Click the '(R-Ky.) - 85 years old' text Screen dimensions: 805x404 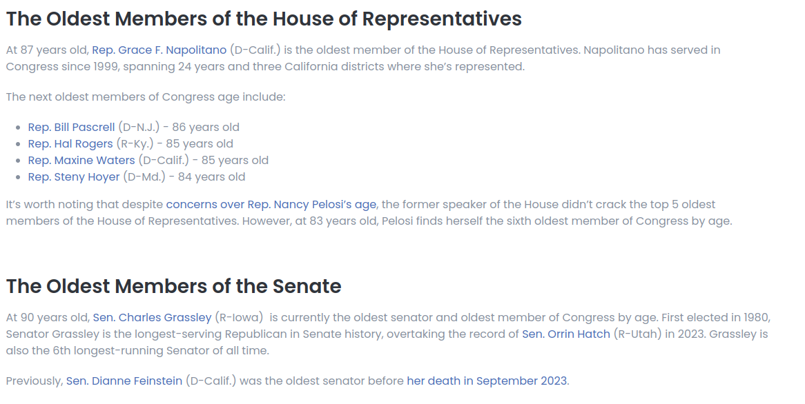175,143
